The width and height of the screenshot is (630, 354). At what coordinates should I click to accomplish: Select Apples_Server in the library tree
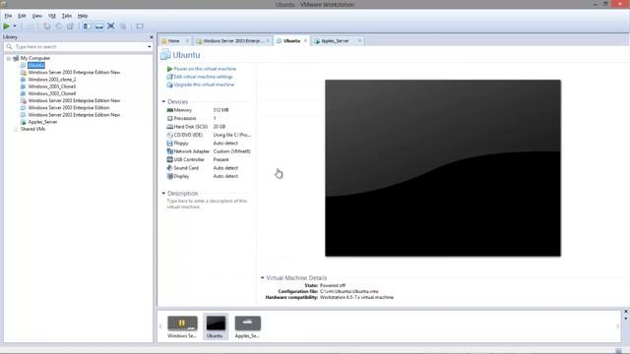tap(42, 122)
